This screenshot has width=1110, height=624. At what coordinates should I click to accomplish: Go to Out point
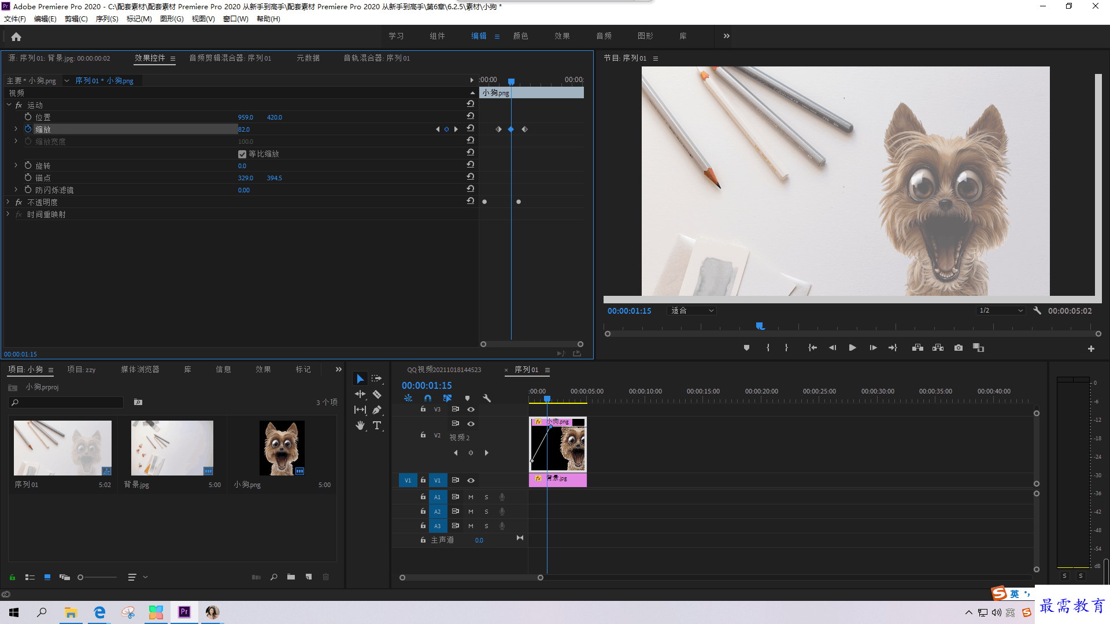point(893,348)
